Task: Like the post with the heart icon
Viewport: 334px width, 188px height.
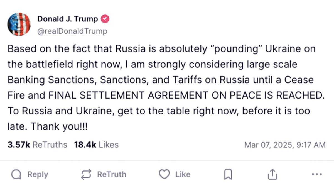Action: 164,175
